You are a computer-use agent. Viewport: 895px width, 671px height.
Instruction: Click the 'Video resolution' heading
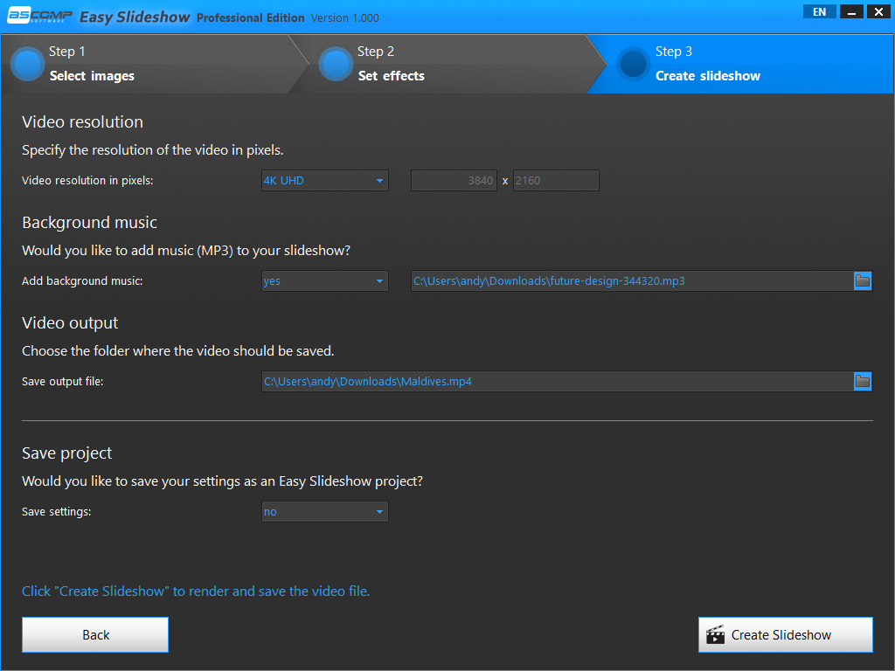pos(83,122)
